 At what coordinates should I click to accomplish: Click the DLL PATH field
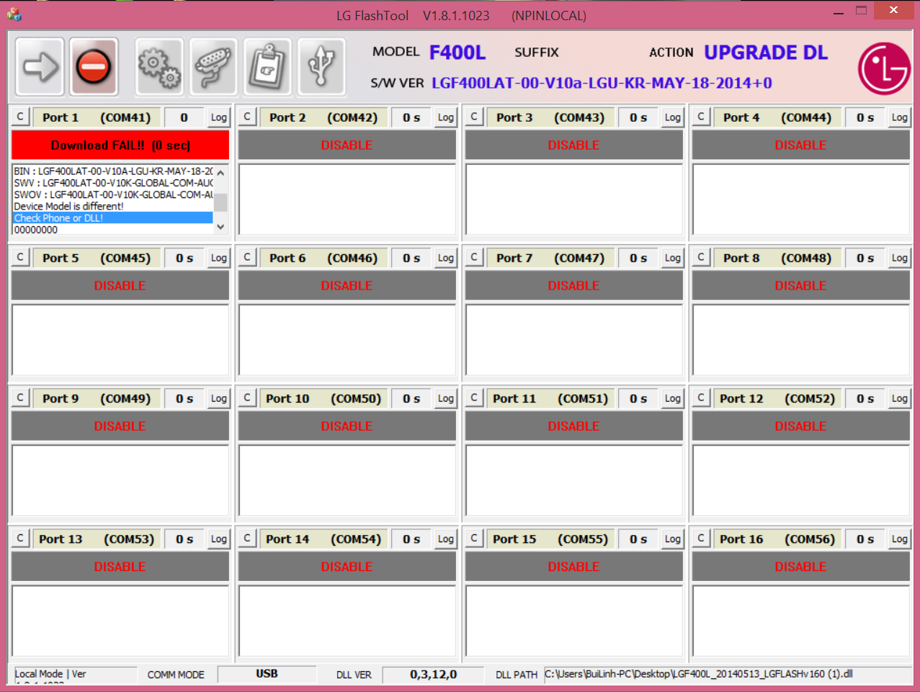tap(727, 674)
